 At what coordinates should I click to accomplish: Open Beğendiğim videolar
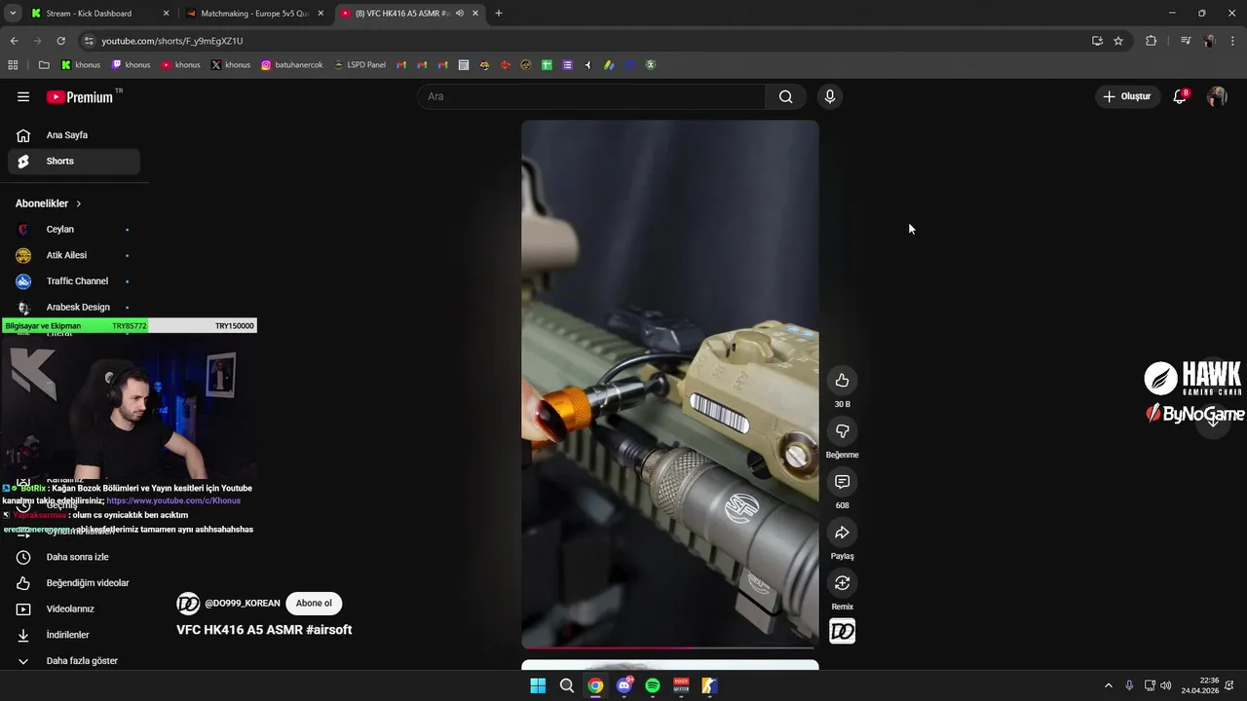[x=74, y=583]
